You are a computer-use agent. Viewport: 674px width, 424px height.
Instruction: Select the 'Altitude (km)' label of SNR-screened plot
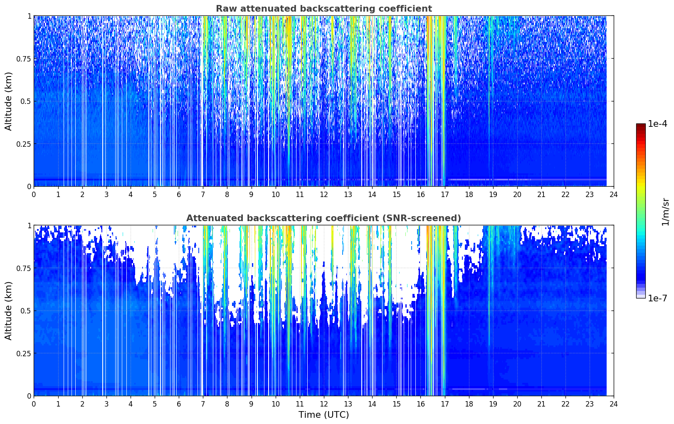[x=9, y=311]
